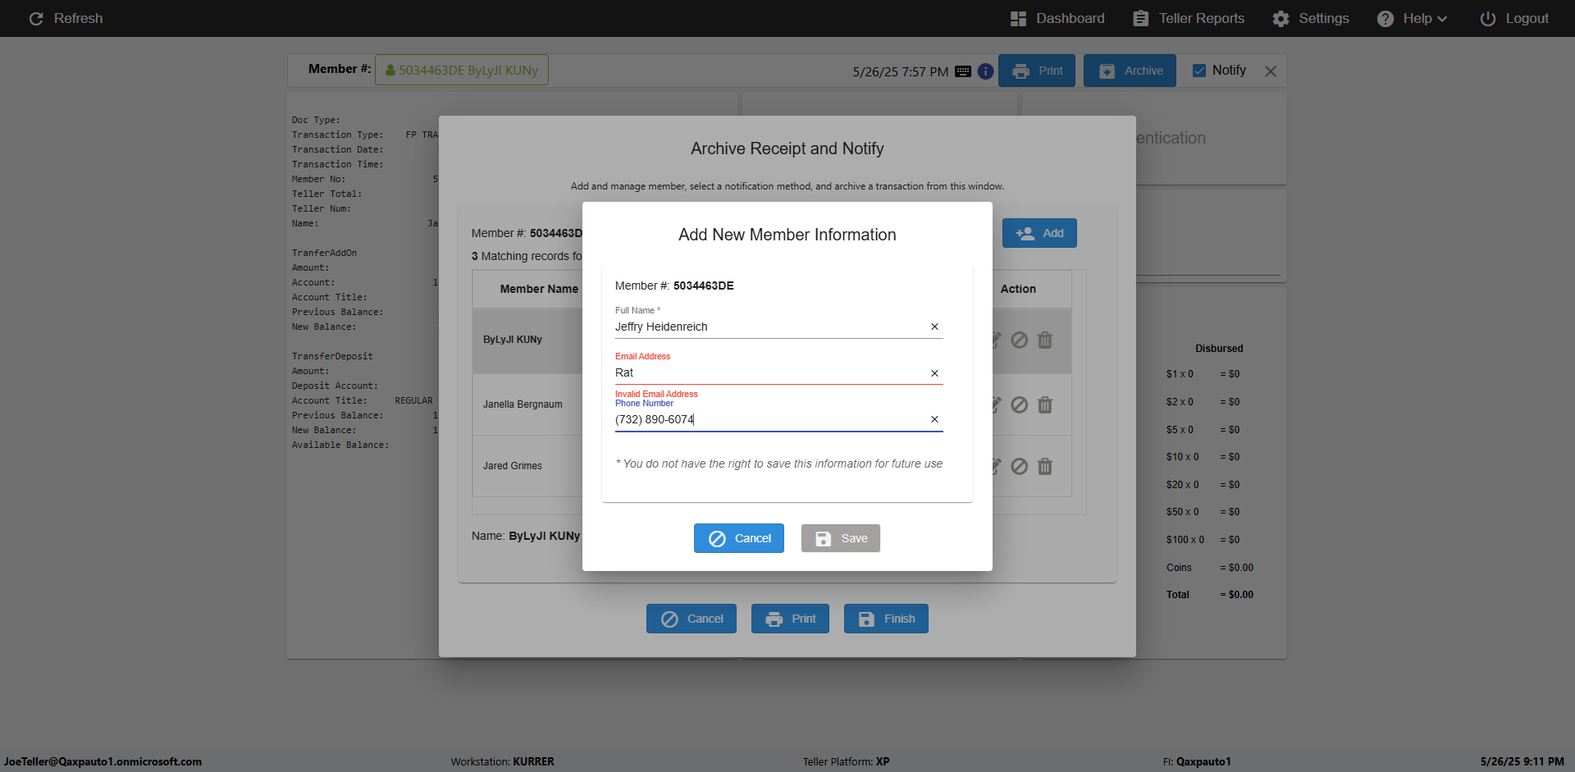Click Finish in the Archive Receipt dialog
The height and width of the screenshot is (772, 1575).
(886, 619)
